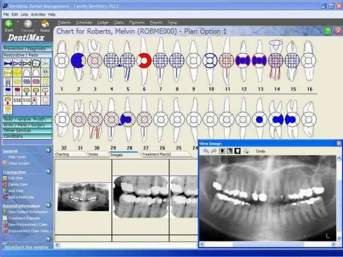Open the Ledger menu
This screenshot has width=343, height=257.
tap(103, 22)
